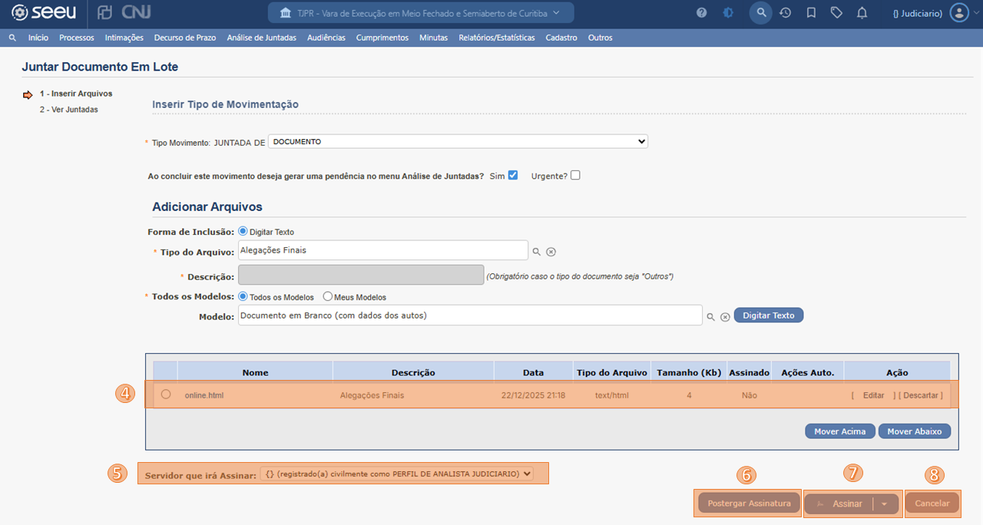The height and width of the screenshot is (525, 983).
Task: Click the bookmark icon in header
Action: [811, 13]
